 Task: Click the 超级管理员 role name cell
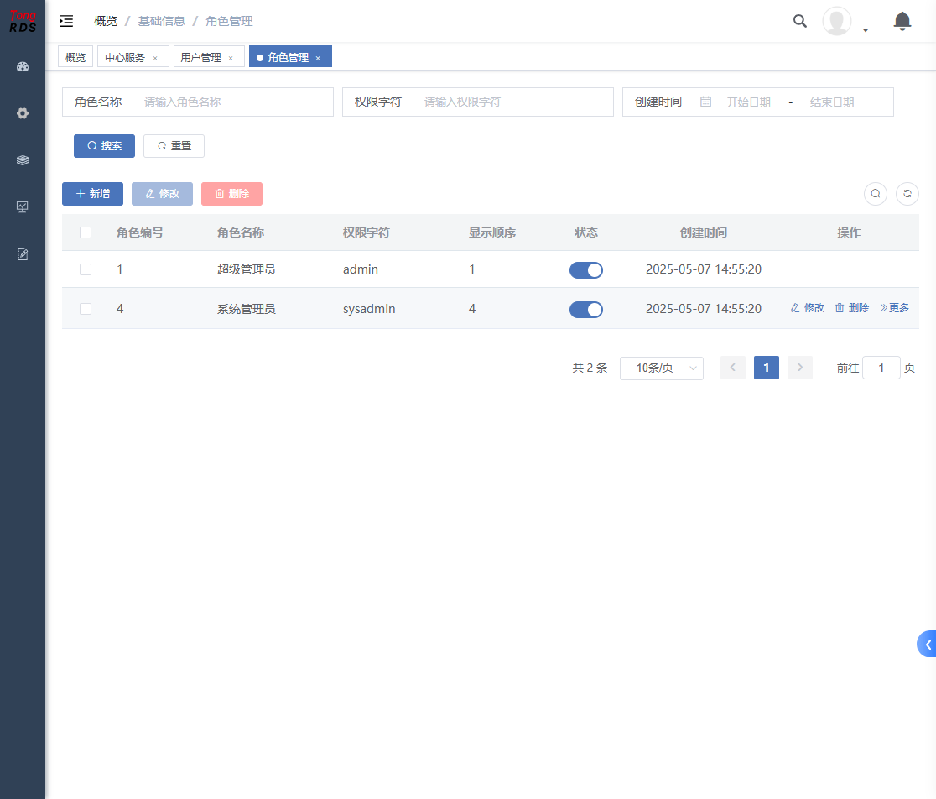247,269
